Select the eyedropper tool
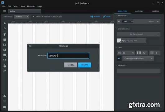Viewport: 165px width, 112px height. pyautogui.click(x=5, y=71)
